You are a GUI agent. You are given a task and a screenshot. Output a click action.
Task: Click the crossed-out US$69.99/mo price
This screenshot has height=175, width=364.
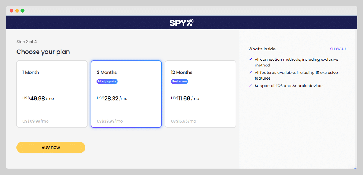[x=35, y=121]
